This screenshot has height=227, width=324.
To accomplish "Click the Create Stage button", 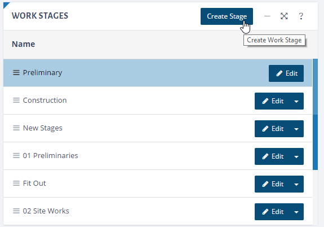I will click(227, 16).
